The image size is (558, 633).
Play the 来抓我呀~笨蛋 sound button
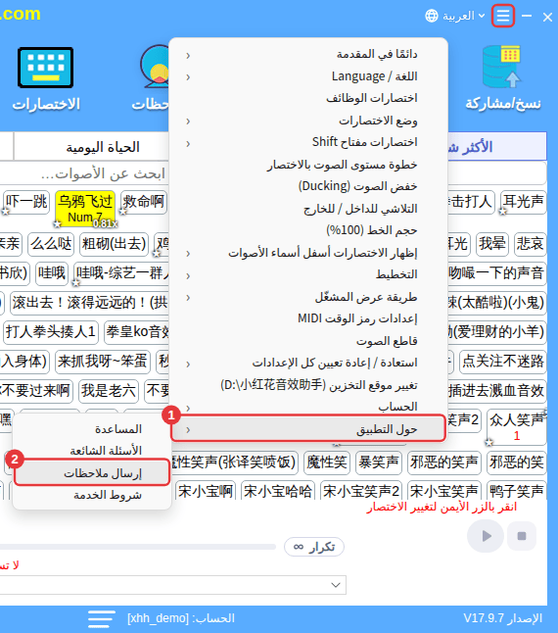[103, 362]
